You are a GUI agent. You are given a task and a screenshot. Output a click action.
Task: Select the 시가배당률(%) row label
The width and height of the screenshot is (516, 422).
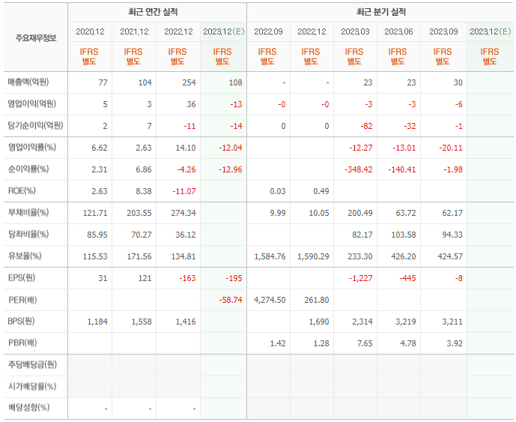click(x=32, y=386)
